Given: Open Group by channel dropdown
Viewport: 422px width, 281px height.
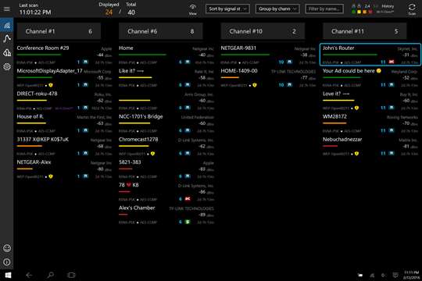Looking at the screenshot, I should pos(277,9).
